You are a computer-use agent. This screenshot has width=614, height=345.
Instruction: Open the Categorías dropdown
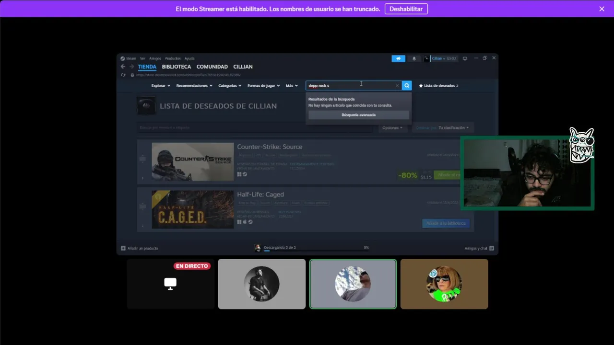click(230, 86)
